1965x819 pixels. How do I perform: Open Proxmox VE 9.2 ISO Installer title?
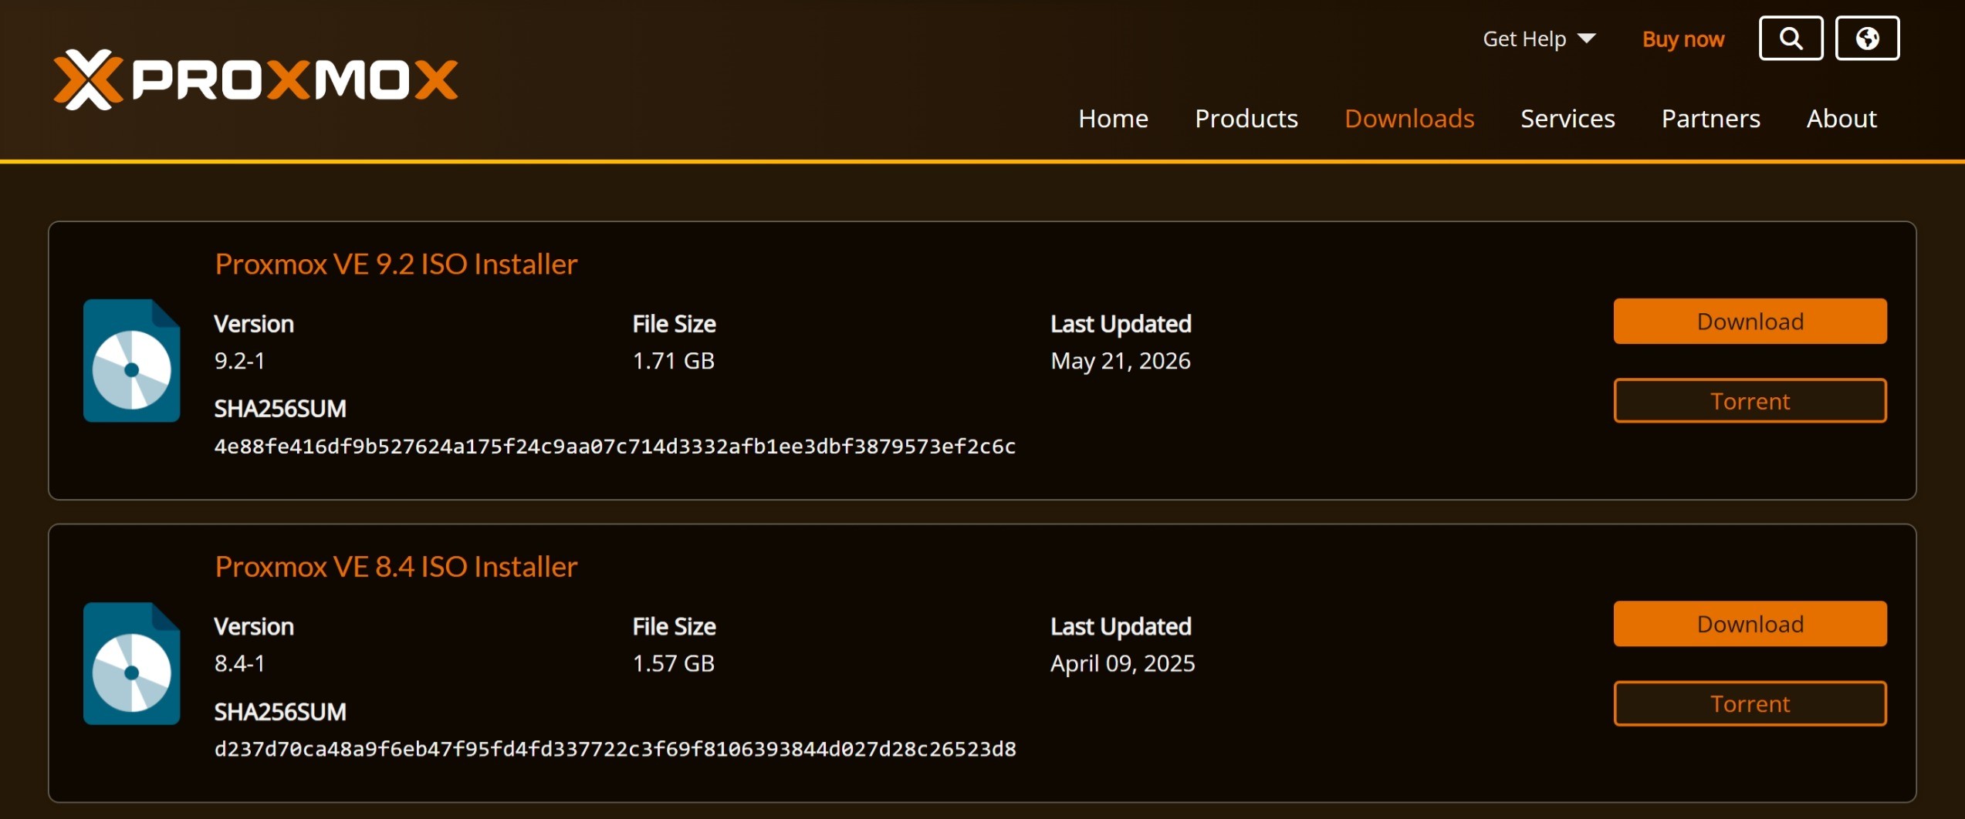(x=396, y=264)
